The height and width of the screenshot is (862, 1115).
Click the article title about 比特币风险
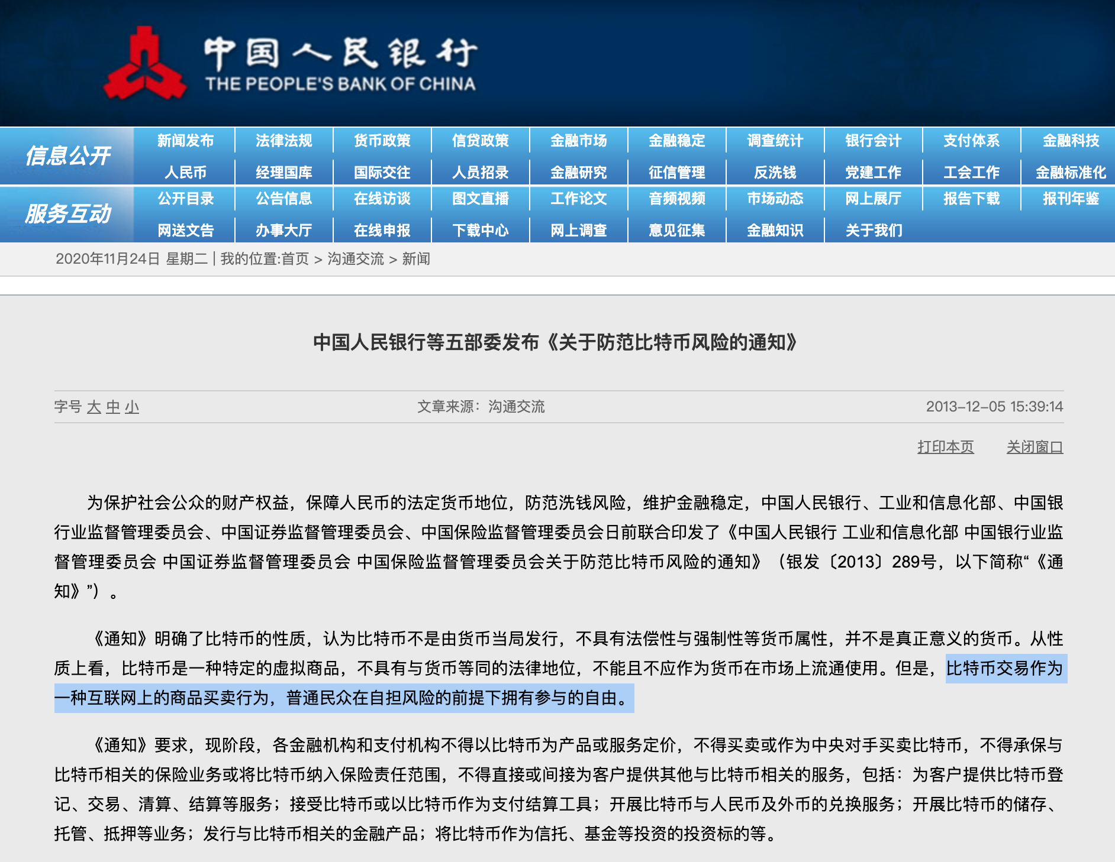556,342
